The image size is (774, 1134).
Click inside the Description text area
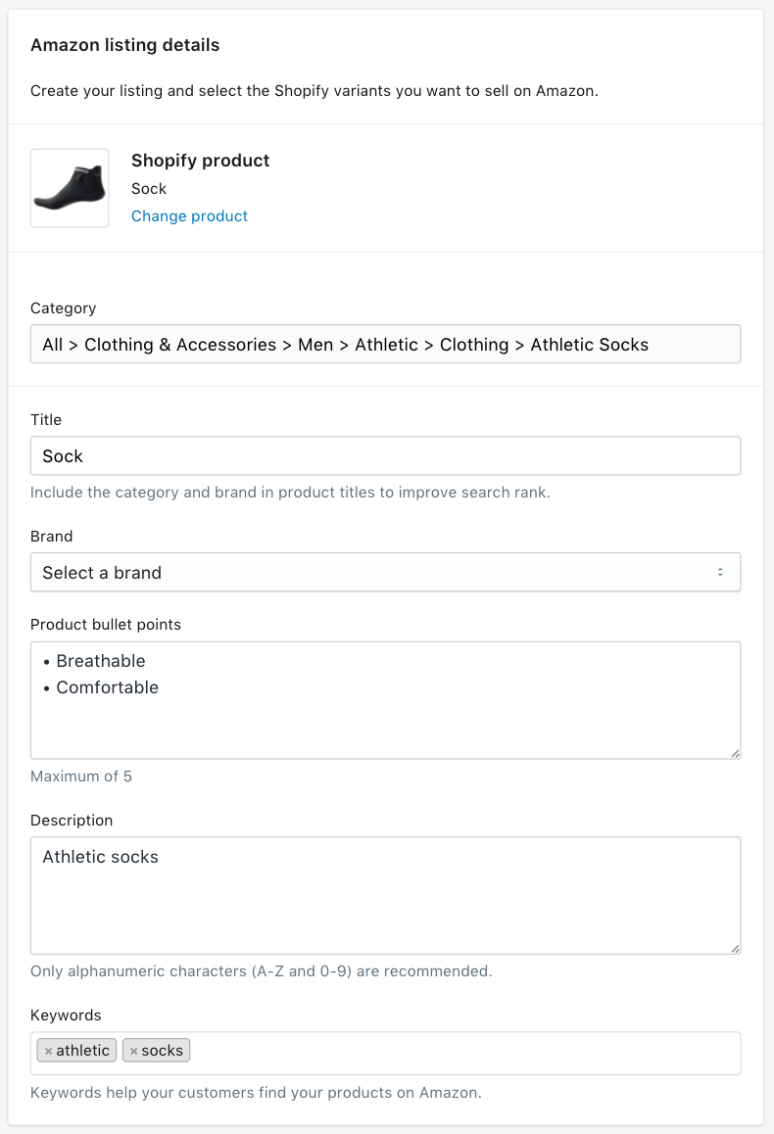click(385, 906)
